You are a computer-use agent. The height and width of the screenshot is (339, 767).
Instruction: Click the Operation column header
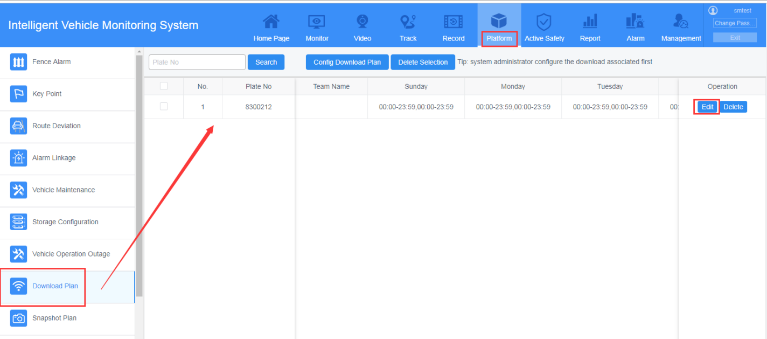point(722,86)
